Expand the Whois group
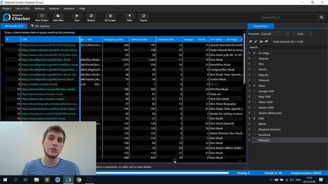 pyautogui.click(x=250, y=124)
